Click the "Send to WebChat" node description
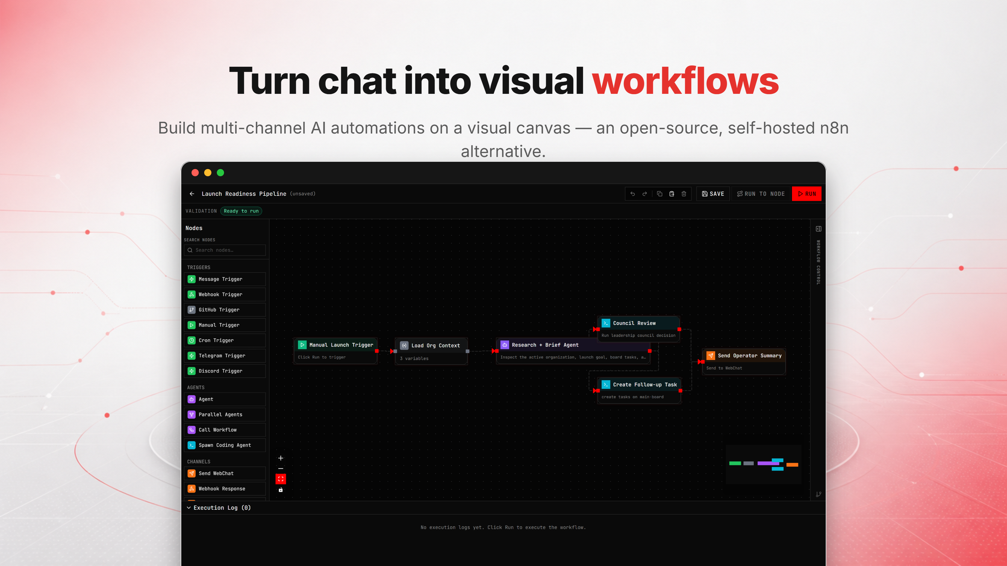Viewport: 1007px width, 566px height. (x=724, y=368)
